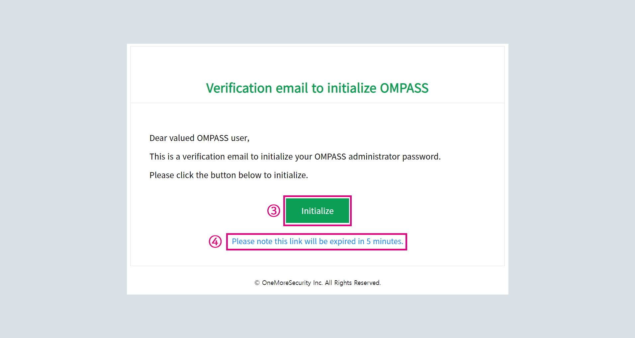Click "All Rights Reserved." in the footer
Screen dimensions: 635x338
[x=353, y=283]
